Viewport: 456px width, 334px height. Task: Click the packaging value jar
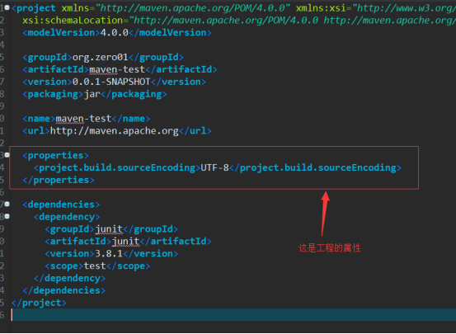(92, 94)
